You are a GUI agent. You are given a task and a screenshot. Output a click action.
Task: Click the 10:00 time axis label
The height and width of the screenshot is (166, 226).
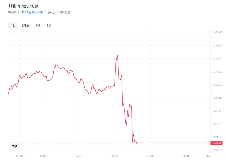click(x=19, y=156)
